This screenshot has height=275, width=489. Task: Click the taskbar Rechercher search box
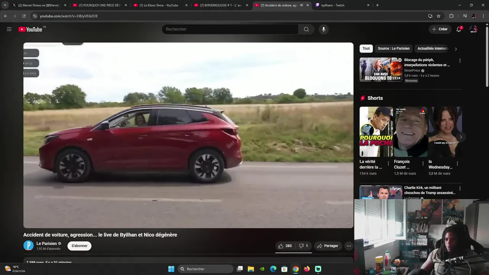[206, 269]
